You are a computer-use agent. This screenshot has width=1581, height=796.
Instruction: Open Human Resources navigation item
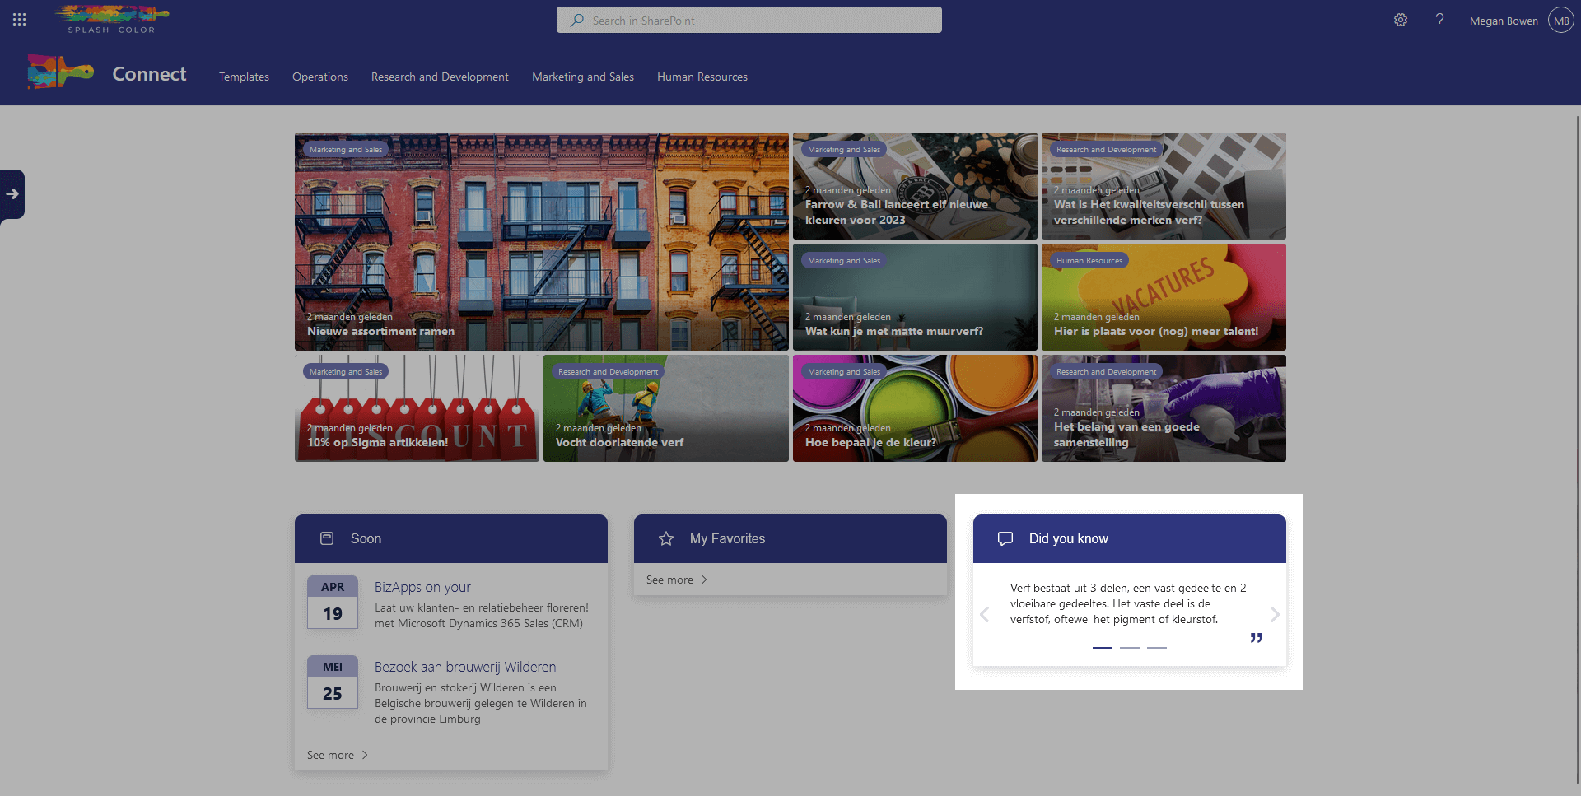[x=702, y=77]
